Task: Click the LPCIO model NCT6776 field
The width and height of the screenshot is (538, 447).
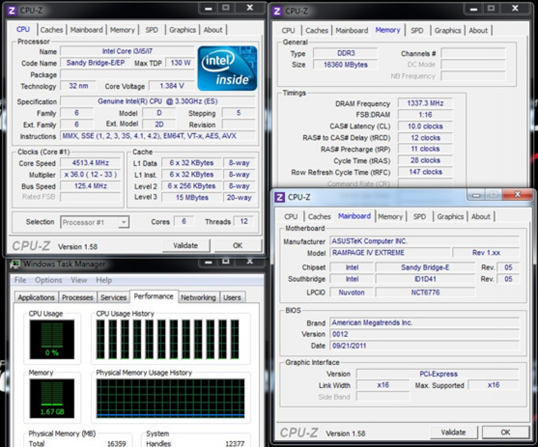Action: [425, 292]
